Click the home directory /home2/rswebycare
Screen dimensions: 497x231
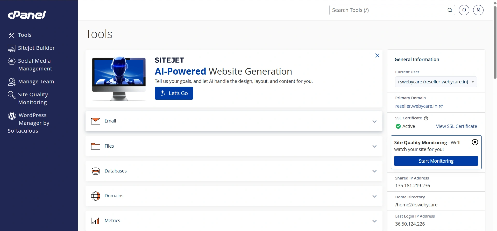416,205
